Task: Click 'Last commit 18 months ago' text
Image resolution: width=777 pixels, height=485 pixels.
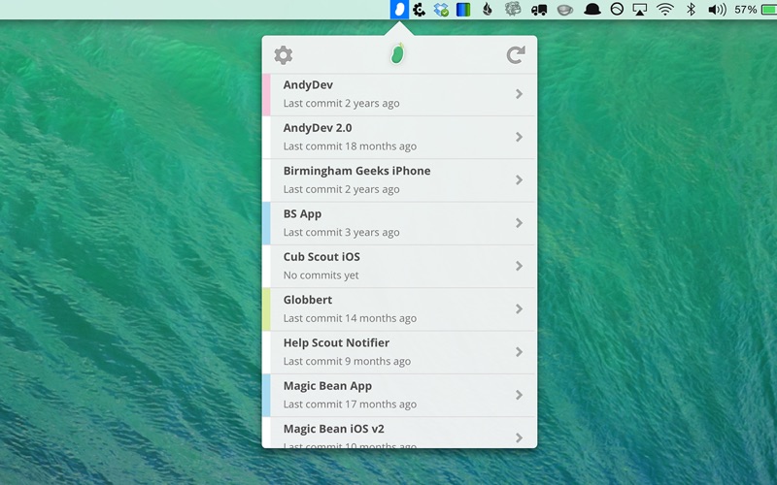Action: coord(350,146)
